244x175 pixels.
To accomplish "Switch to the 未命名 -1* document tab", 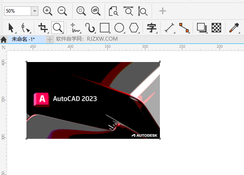I will [x=27, y=39].
